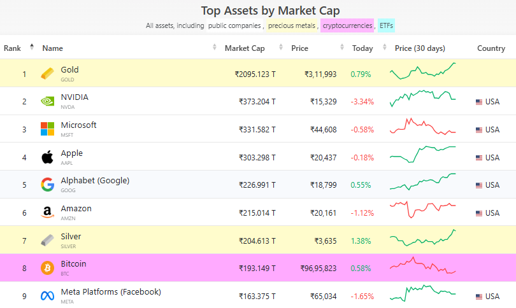Open the Meta Platforms (Facebook) page
Screen dimensions: 516x308
click(111, 292)
